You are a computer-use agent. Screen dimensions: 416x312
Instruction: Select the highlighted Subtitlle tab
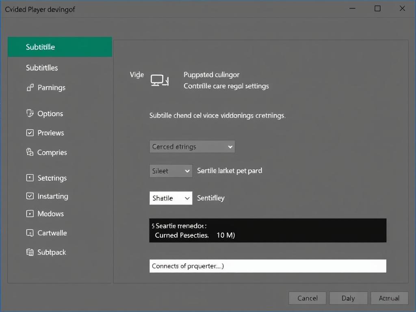click(x=60, y=47)
